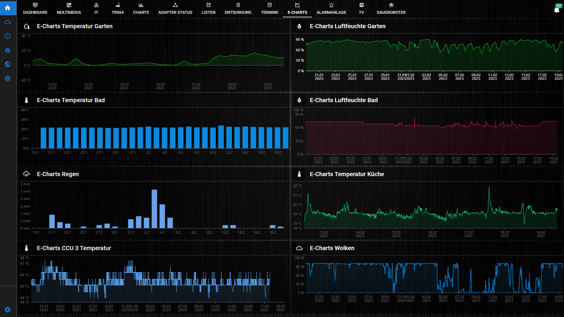This screenshot has height=317, width=564.
Task: Click the Alarmanlage siren tab icon
Action: coord(331,5)
